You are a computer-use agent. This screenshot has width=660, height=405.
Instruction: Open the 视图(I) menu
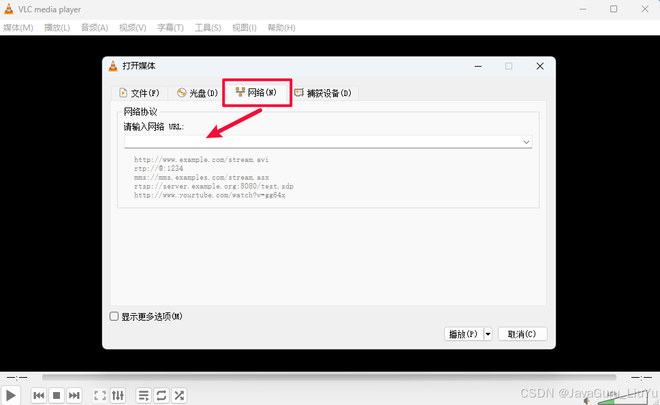[x=244, y=28]
